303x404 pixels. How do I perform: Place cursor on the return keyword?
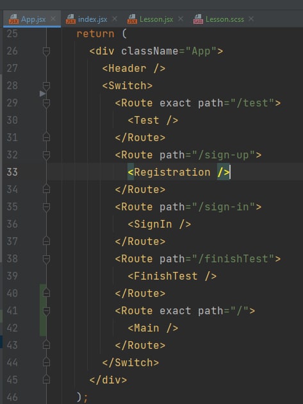(95, 34)
